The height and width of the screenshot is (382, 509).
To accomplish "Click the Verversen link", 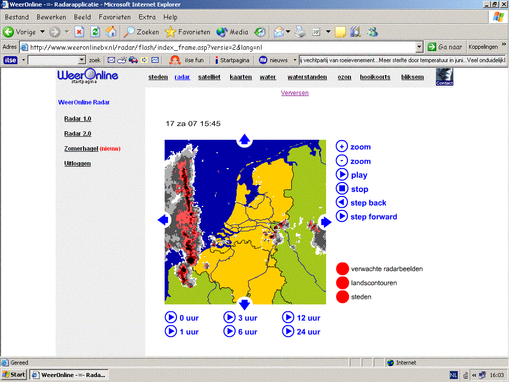I will [x=295, y=93].
